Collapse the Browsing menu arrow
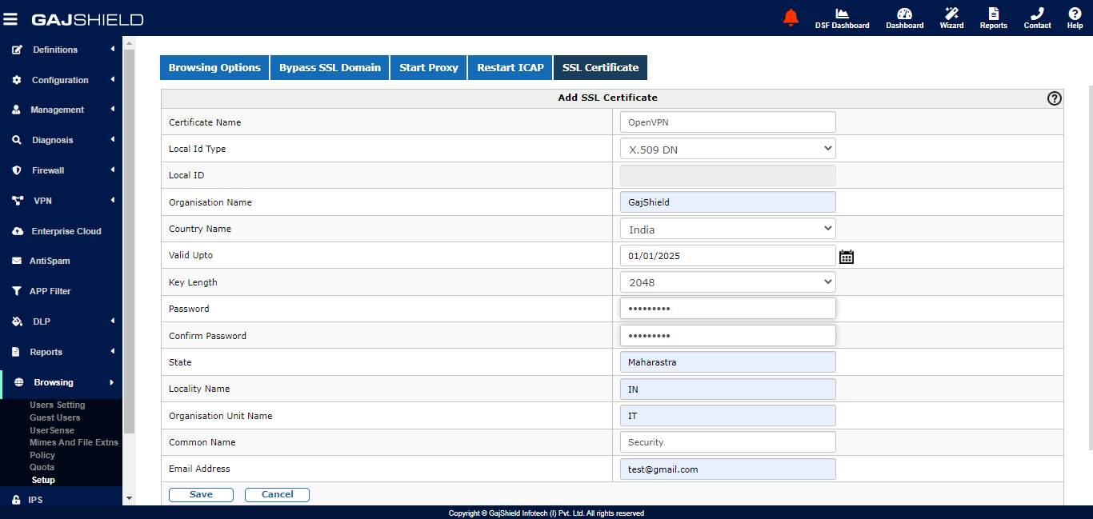1093x519 pixels. (x=112, y=382)
